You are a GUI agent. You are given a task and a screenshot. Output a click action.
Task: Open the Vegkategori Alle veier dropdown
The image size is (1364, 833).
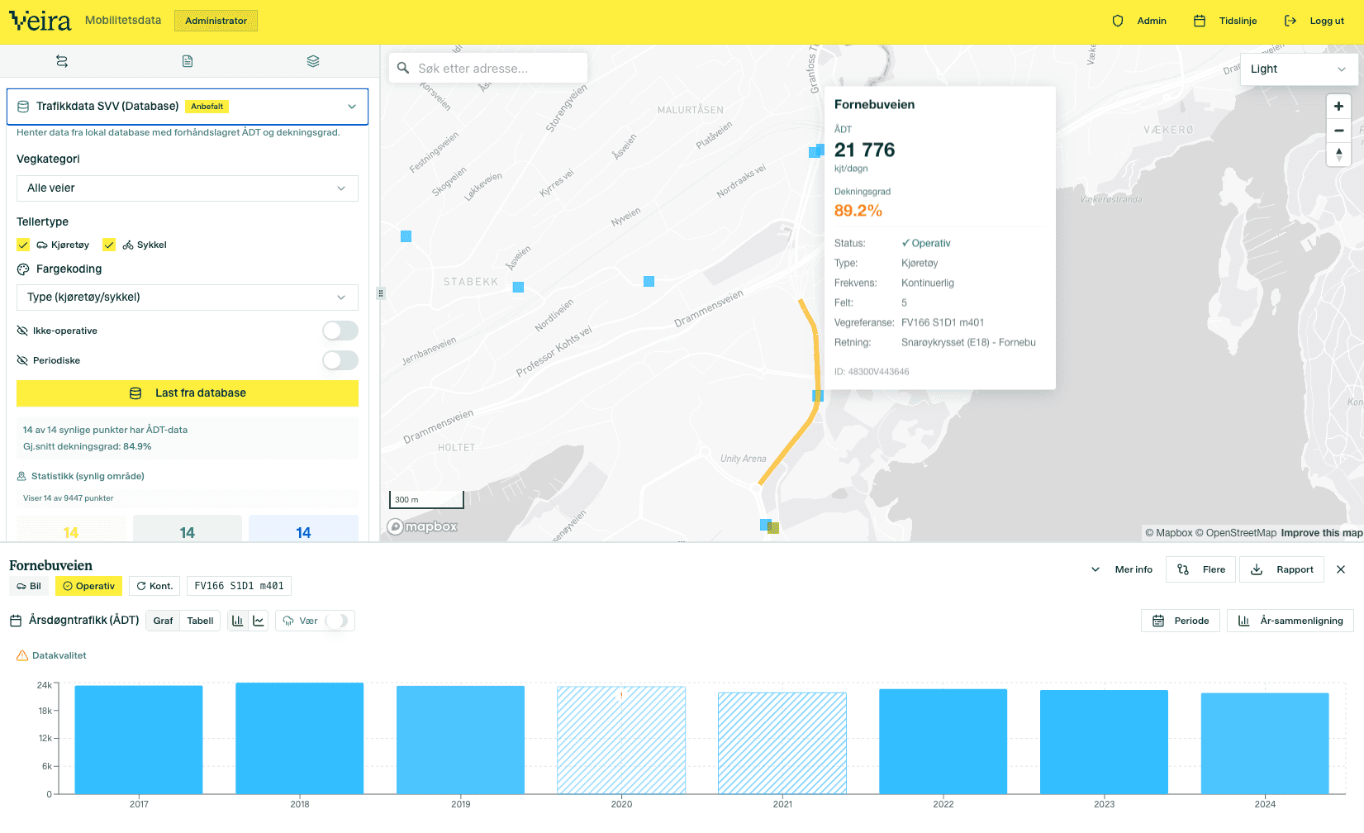(x=188, y=188)
